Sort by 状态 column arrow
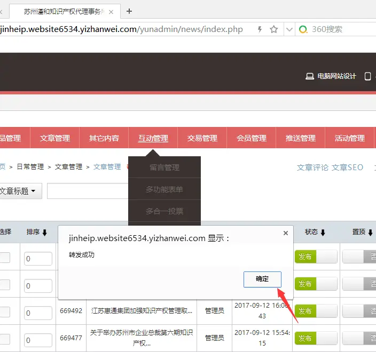This screenshot has height=352, width=376. click(x=323, y=233)
